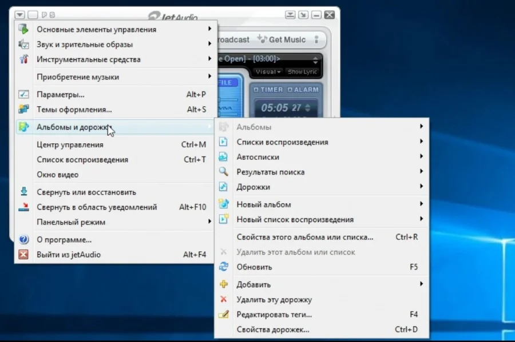Toggle the ALARM checkbox

(290, 90)
